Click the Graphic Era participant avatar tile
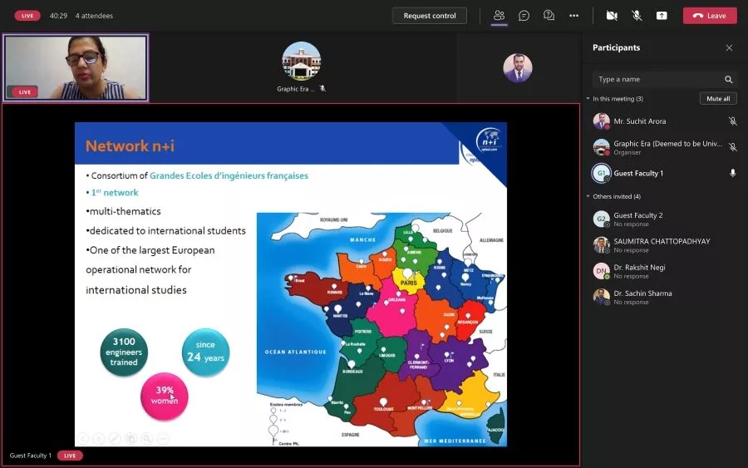 pos(301,61)
